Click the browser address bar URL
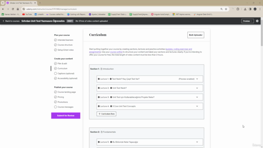The image size is (263, 148). click(51, 9)
